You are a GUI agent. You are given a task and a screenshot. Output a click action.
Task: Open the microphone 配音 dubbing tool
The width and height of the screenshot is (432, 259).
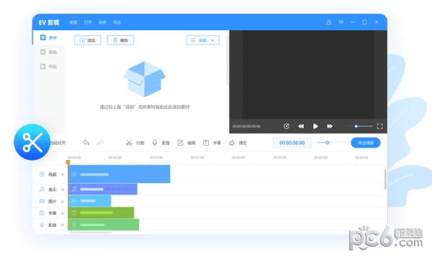click(161, 143)
